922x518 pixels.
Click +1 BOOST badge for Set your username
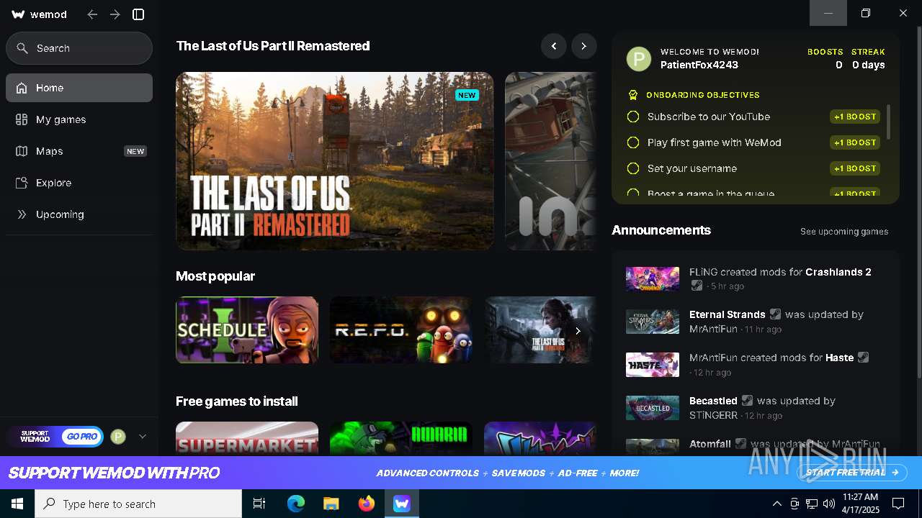coord(855,168)
